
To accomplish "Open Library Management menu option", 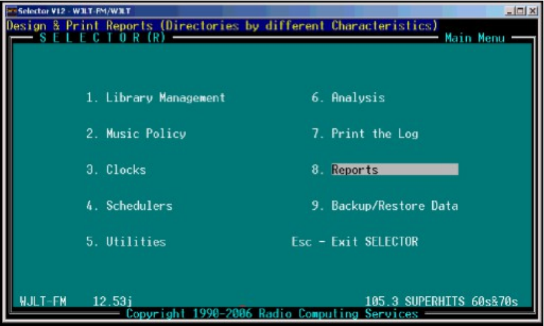I will (155, 98).
